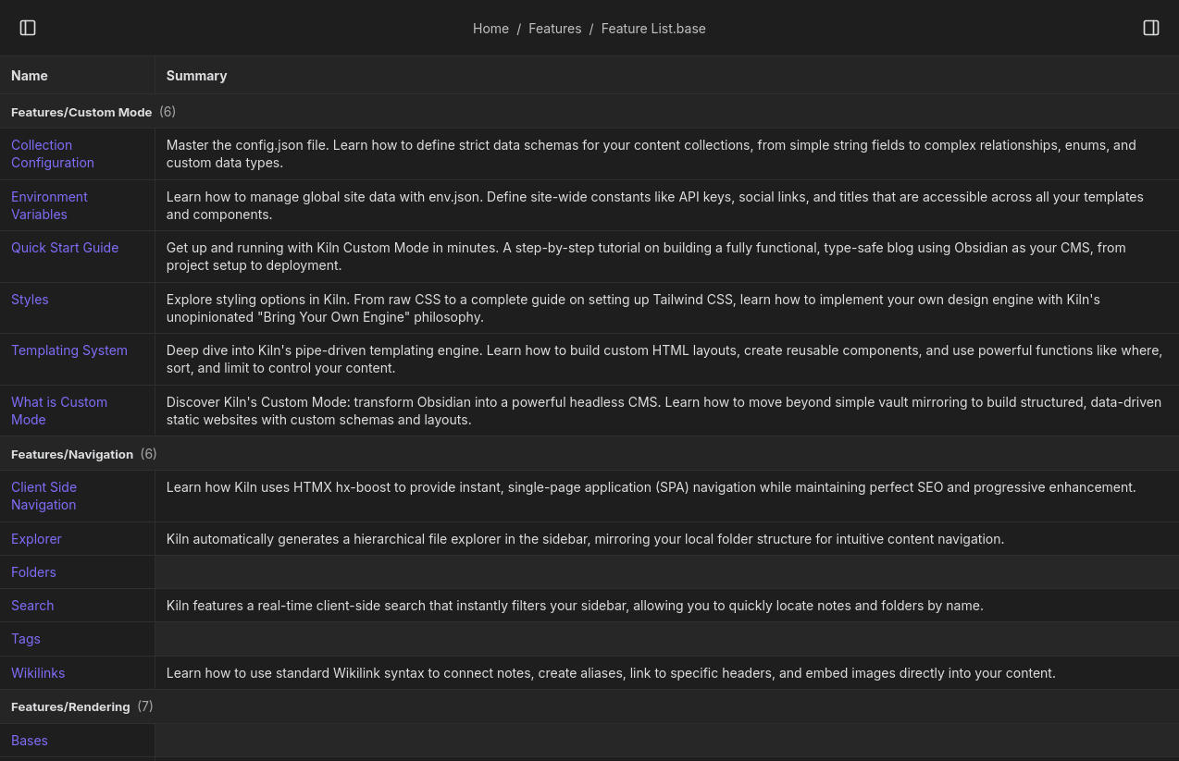
Task: Click the Name column header
Action: 30,76
